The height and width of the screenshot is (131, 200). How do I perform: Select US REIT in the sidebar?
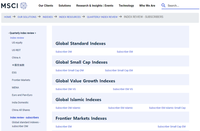pos(16,50)
